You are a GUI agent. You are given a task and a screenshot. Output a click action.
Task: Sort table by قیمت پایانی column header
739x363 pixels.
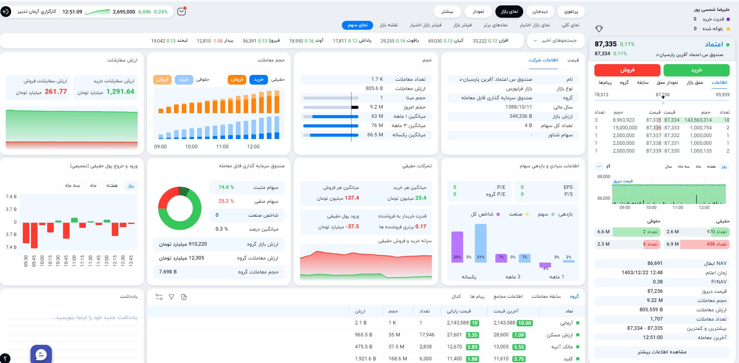[459, 311]
